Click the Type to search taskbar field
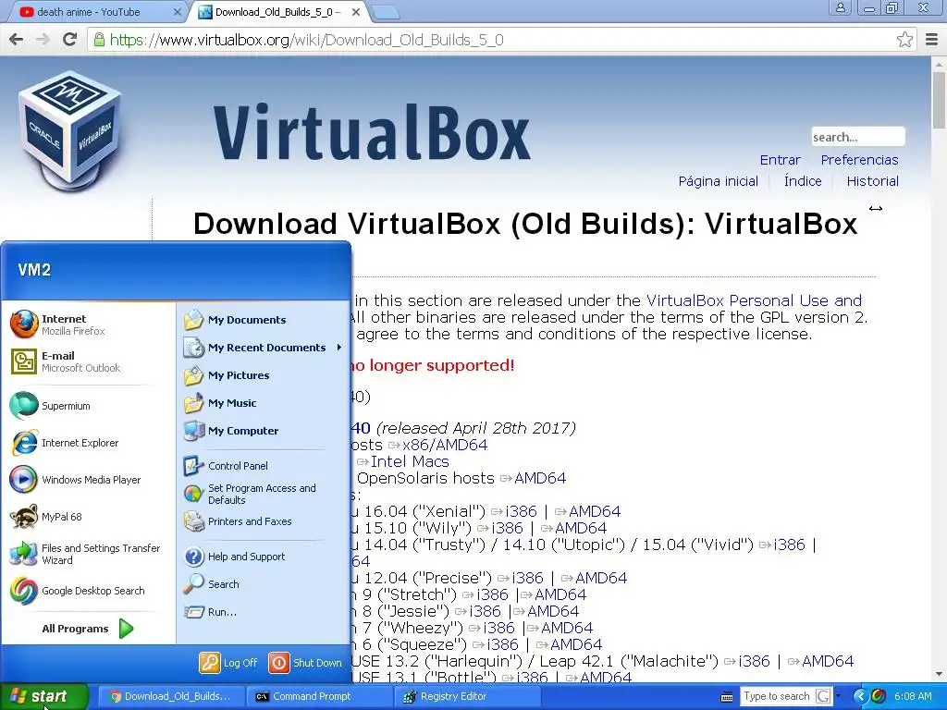The image size is (947, 710). (x=777, y=696)
